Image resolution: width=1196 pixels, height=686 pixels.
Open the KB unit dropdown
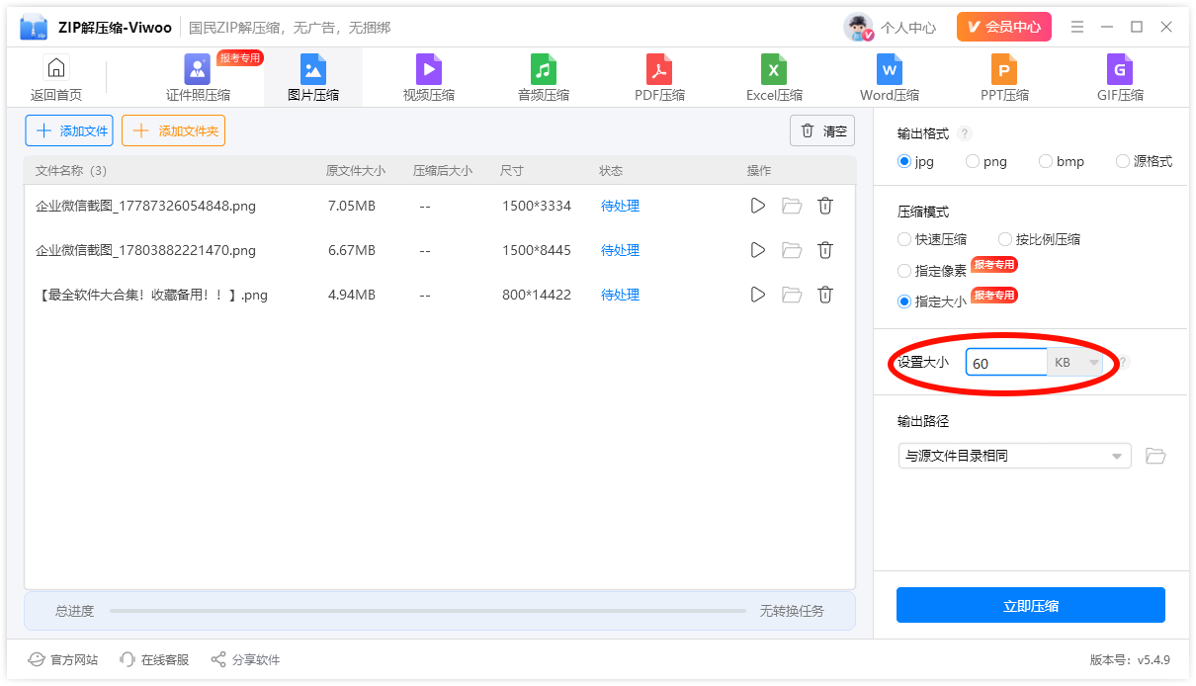(x=1075, y=363)
